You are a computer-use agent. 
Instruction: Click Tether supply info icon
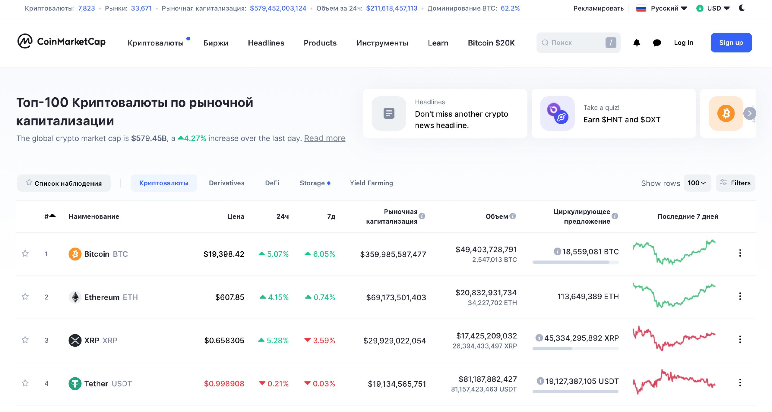540,381
